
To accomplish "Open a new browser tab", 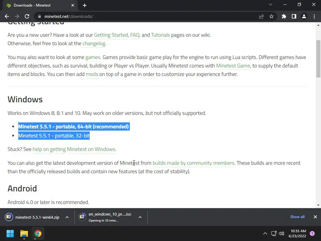I will pyautogui.click(x=85, y=5).
